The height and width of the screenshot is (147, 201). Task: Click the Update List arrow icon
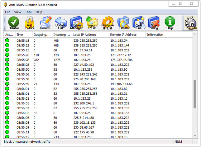tap(61, 23)
